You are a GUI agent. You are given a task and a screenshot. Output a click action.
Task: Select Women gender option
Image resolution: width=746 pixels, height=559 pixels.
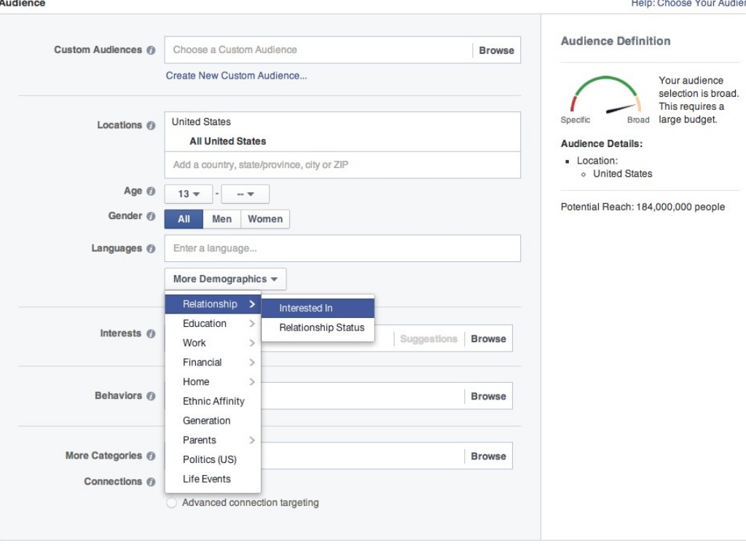click(x=265, y=219)
